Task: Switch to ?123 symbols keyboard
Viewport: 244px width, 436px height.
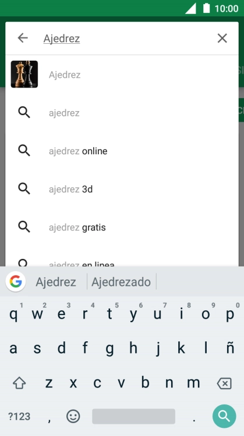Action: [19, 417]
